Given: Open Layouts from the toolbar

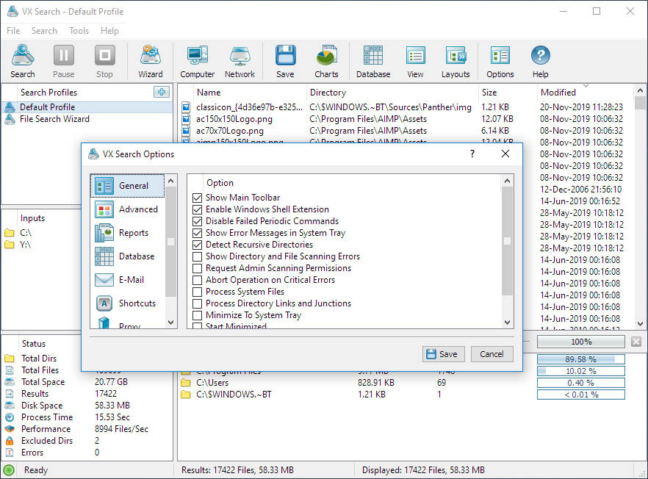Looking at the screenshot, I should (x=456, y=61).
